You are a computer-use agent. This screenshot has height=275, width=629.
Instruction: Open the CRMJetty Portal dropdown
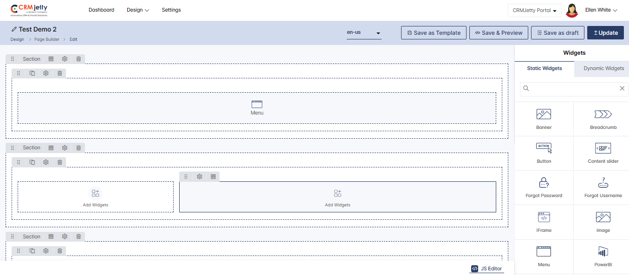(534, 10)
